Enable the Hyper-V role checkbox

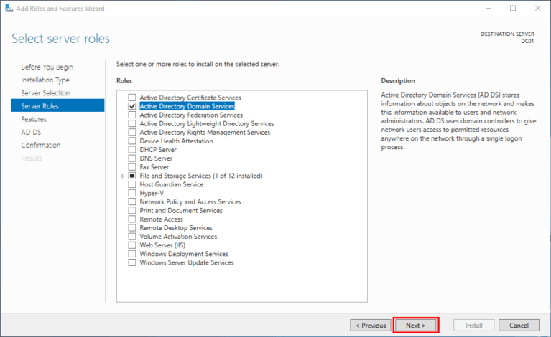(x=132, y=193)
